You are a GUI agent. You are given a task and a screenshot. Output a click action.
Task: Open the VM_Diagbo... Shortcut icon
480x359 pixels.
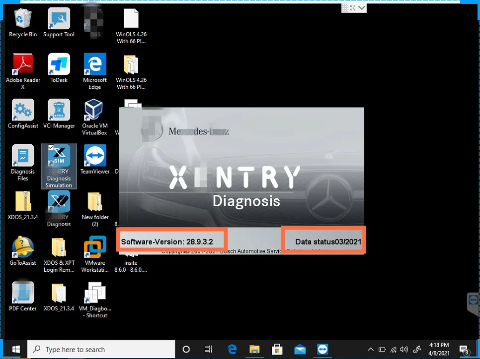point(95,299)
